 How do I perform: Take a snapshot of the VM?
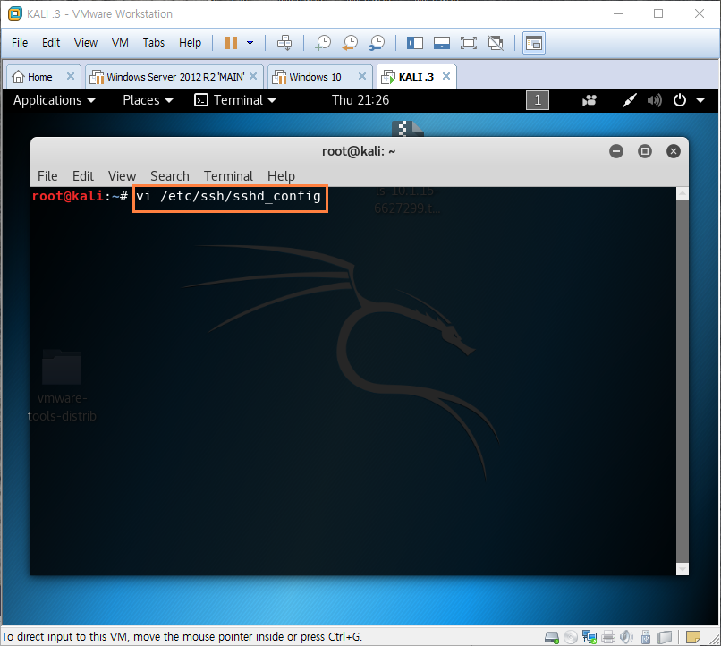[323, 43]
